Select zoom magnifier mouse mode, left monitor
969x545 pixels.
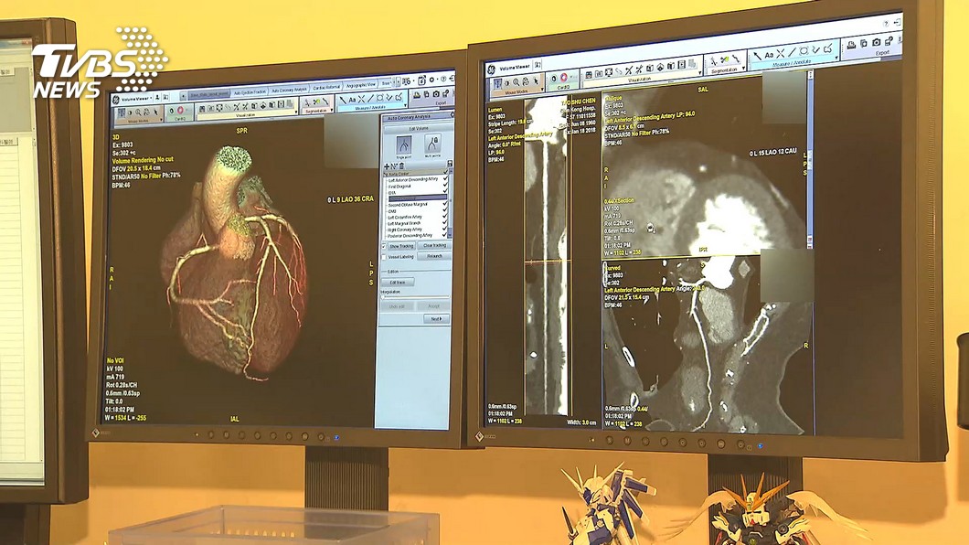click(138, 112)
